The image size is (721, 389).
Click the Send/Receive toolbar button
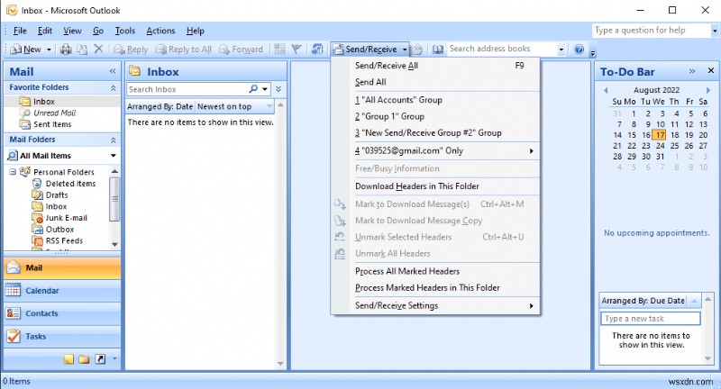(365, 50)
